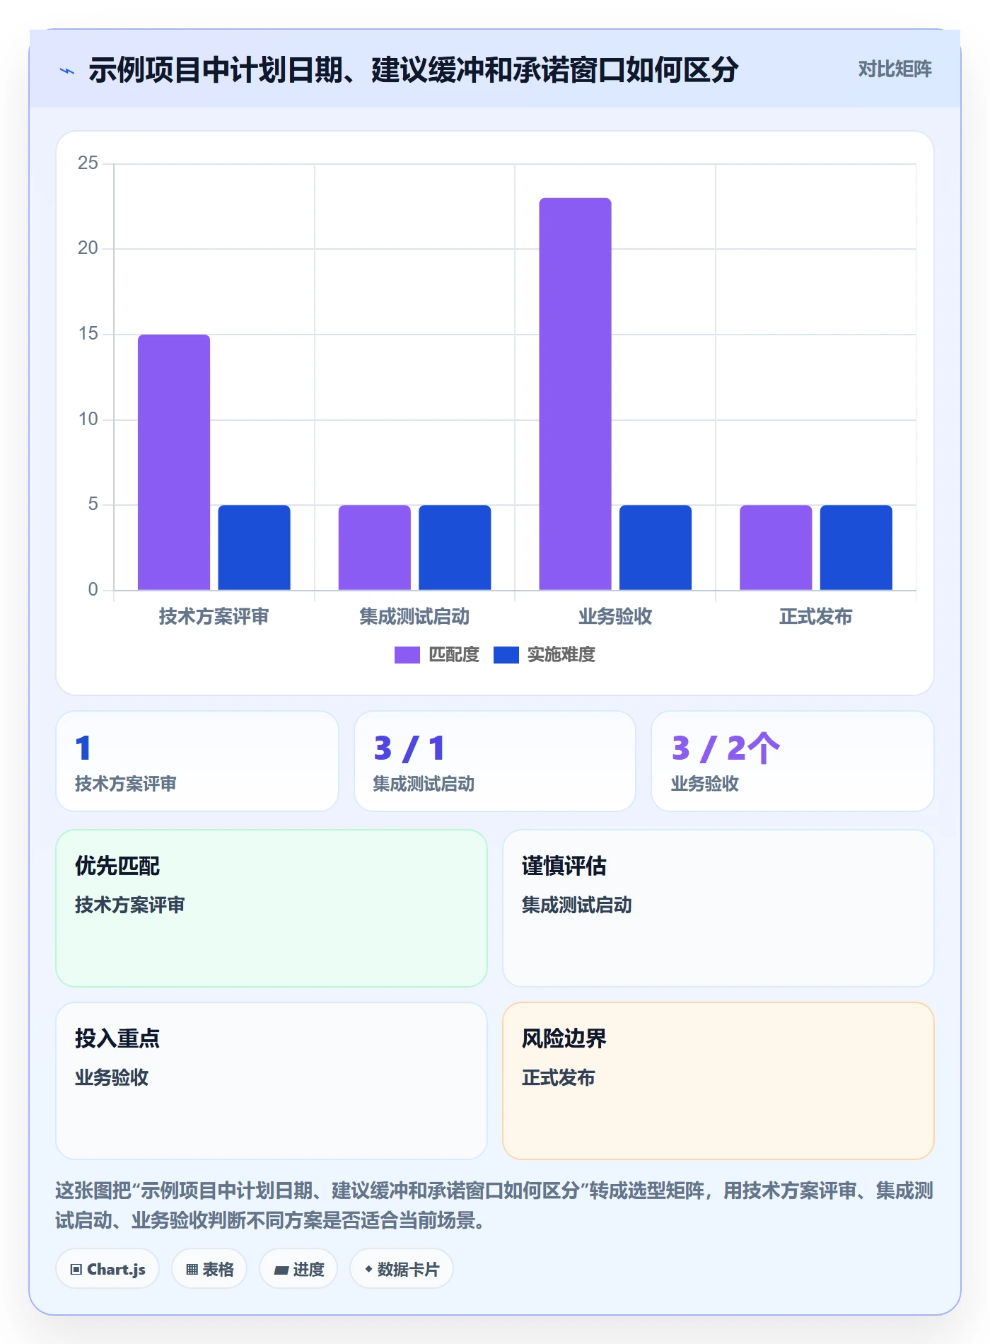Click the 进度 tag chip
This screenshot has width=990, height=1344.
coord(298,1269)
